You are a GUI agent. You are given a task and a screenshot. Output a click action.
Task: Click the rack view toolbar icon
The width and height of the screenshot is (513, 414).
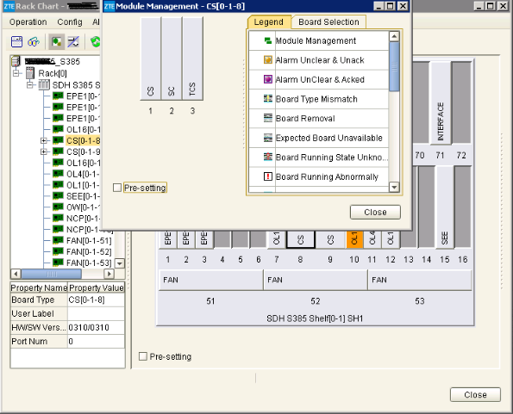click(16, 42)
